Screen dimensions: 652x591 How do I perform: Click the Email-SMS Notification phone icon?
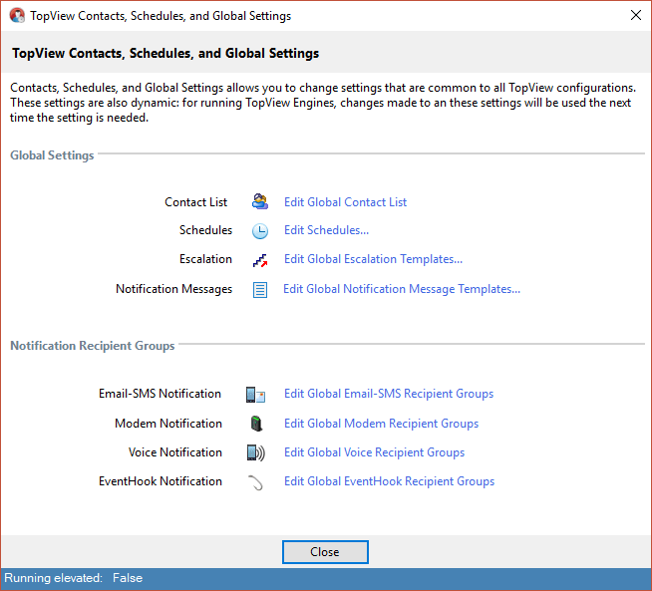pyautogui.click(x=255, y=395)
